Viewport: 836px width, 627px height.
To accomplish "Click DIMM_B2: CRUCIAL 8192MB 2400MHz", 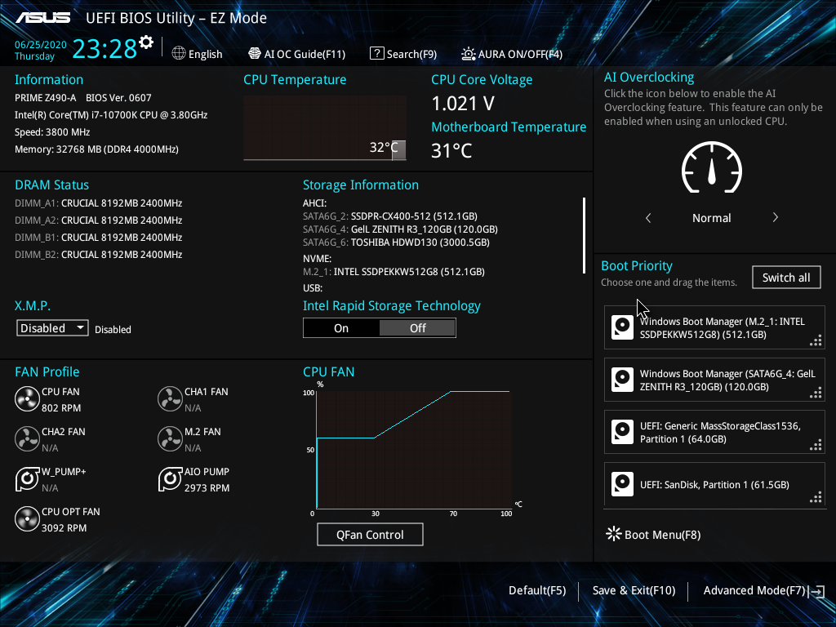I will click(99, 255).
